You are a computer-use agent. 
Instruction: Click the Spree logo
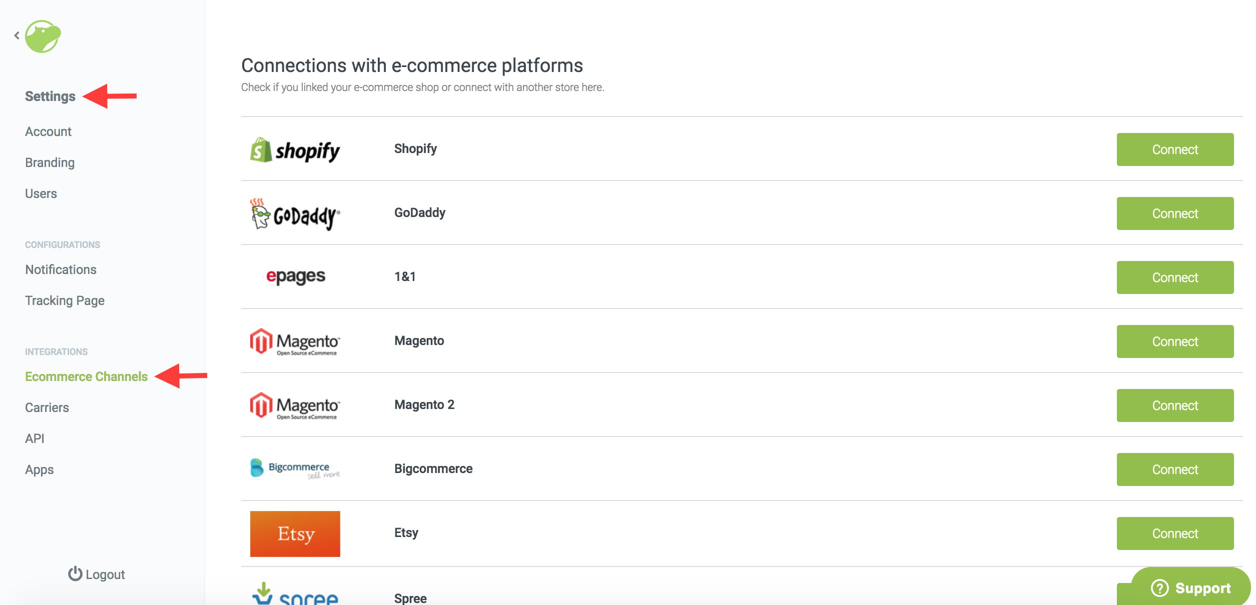point(295,593)
